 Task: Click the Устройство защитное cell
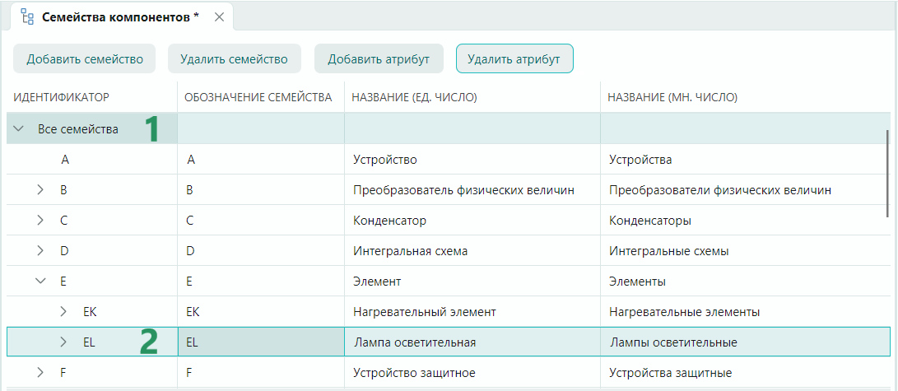pyautogui.click(x=472, y=373)
